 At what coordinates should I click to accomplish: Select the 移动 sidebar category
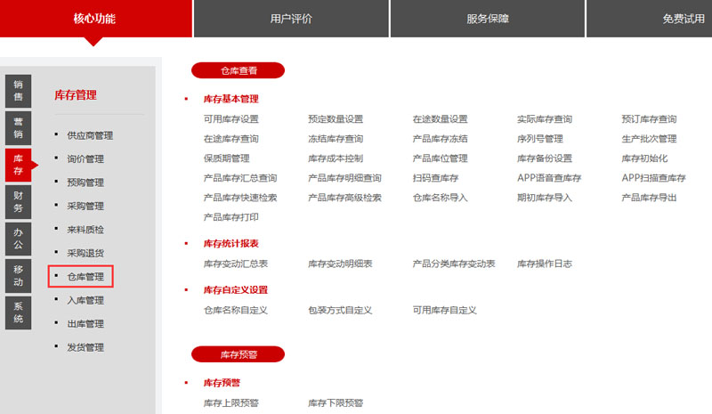tap(18, 275)
